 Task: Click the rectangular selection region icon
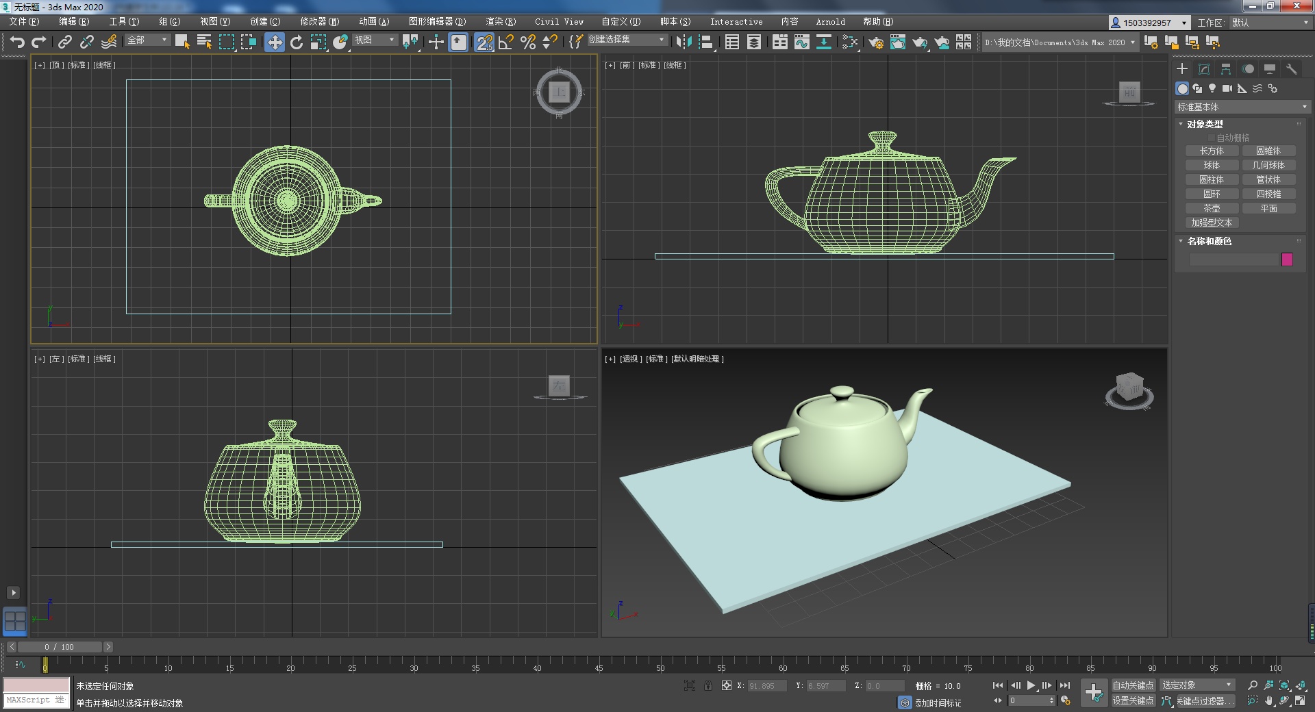[226, 42]
